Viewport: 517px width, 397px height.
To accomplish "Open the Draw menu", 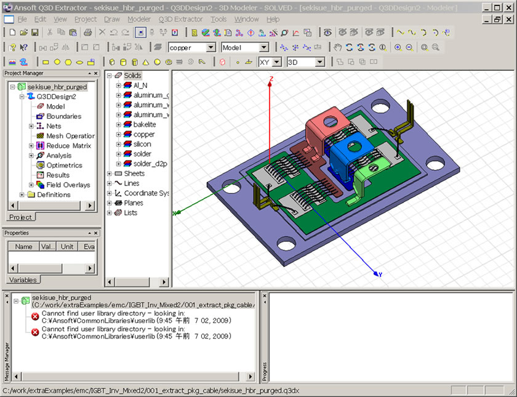I will point(112,20).
